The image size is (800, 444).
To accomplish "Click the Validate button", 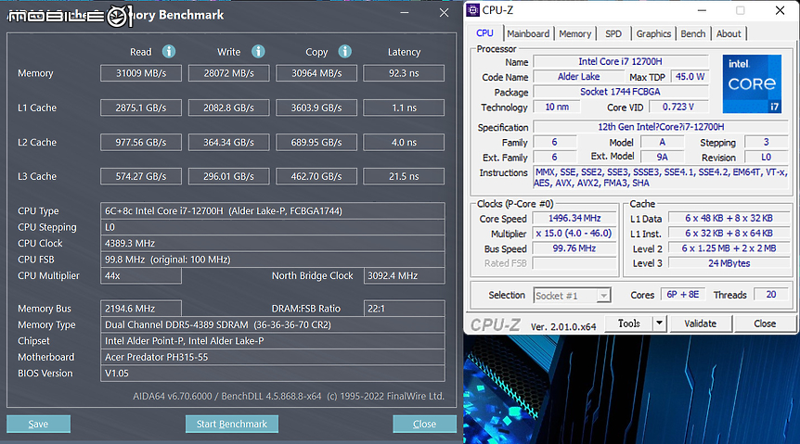I will (700, 323).
